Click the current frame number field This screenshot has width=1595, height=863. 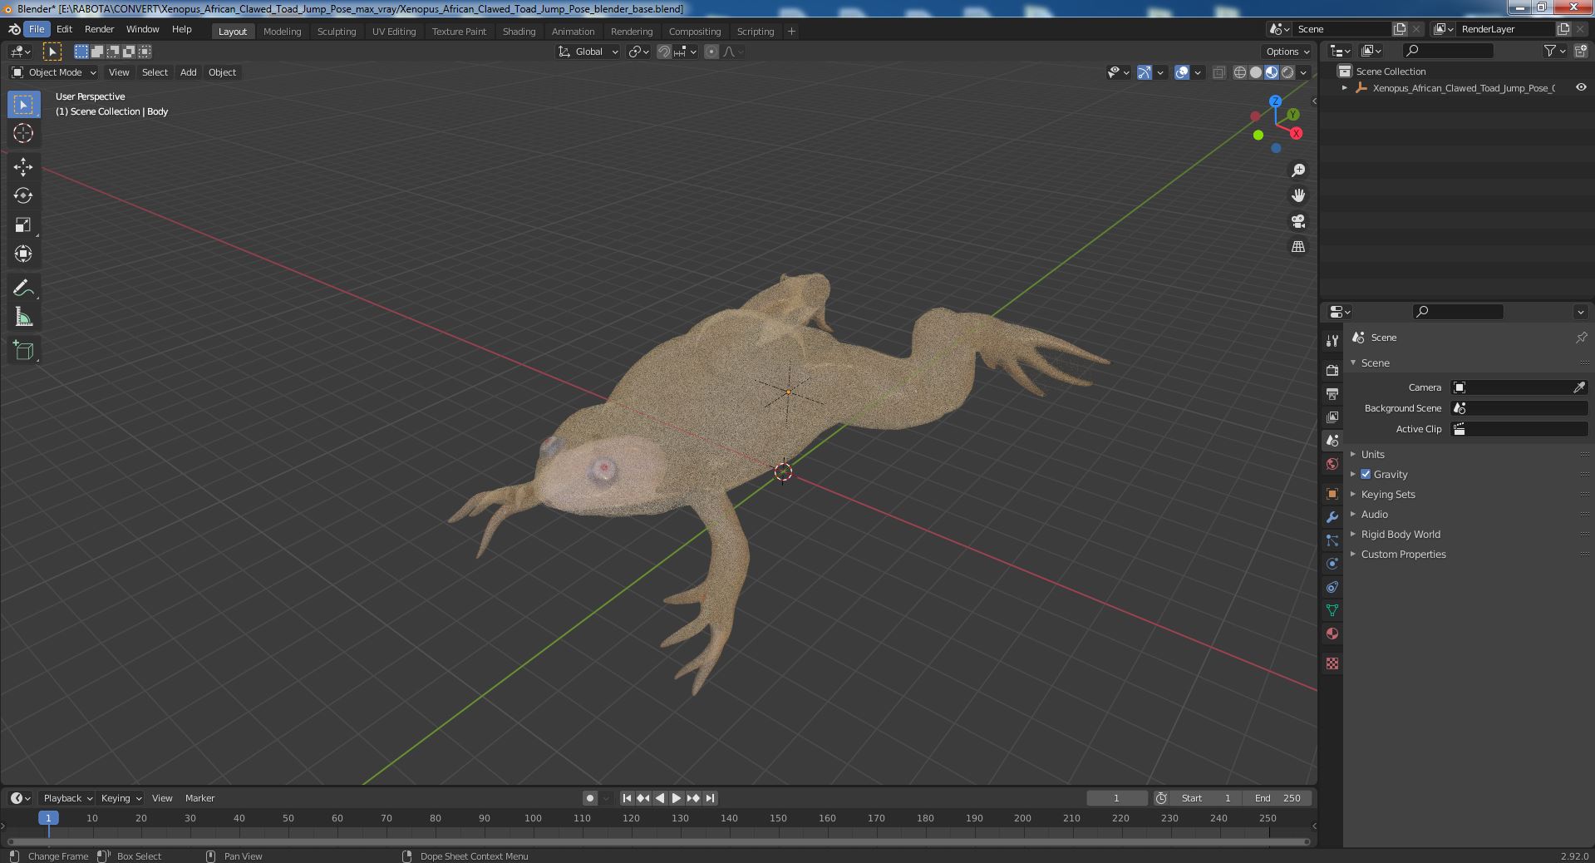pyautogui.click(x=1116, y=798)
